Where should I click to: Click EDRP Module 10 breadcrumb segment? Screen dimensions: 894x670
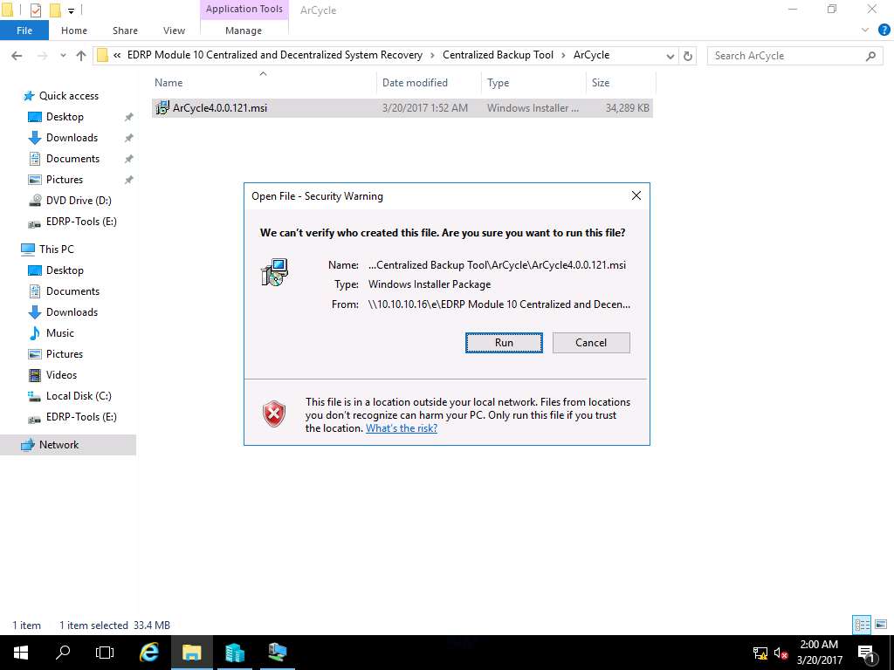pos(274,55)
